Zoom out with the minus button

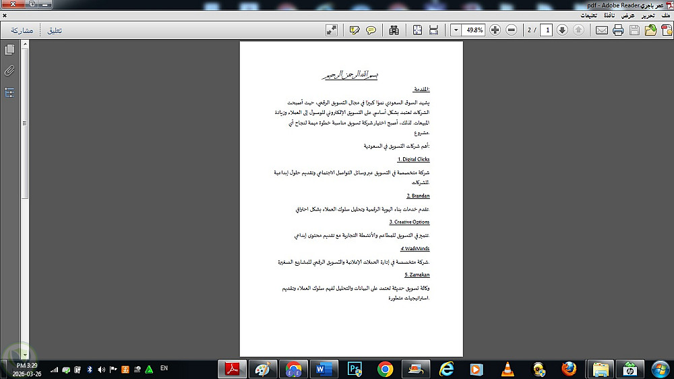click(x=512, y=30)
